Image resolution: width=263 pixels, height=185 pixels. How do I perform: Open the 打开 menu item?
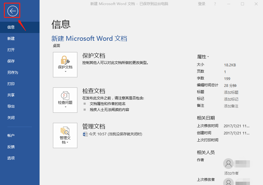click(20, 50)
